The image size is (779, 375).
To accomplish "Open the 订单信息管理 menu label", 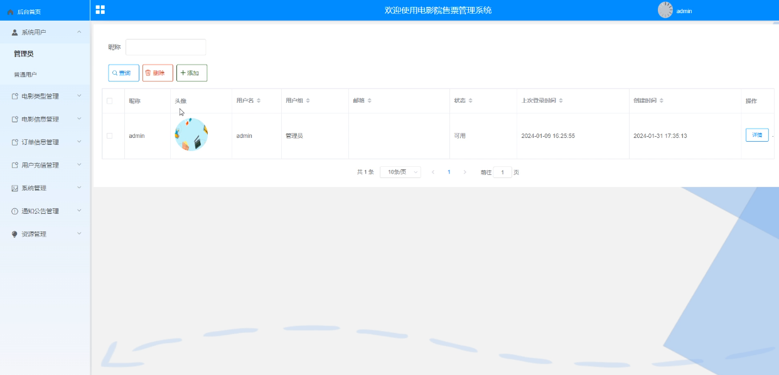I will 40,142.
